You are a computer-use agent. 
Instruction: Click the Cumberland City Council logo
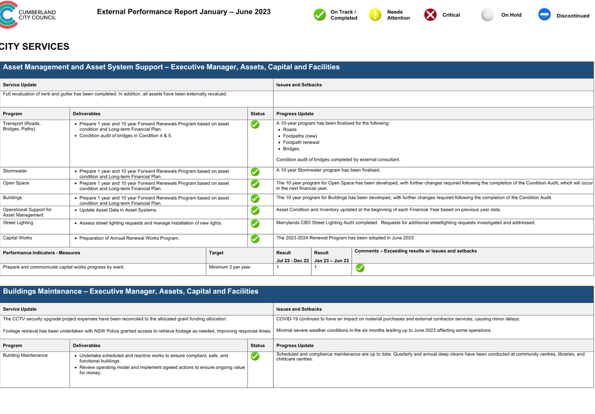point(28,15)
